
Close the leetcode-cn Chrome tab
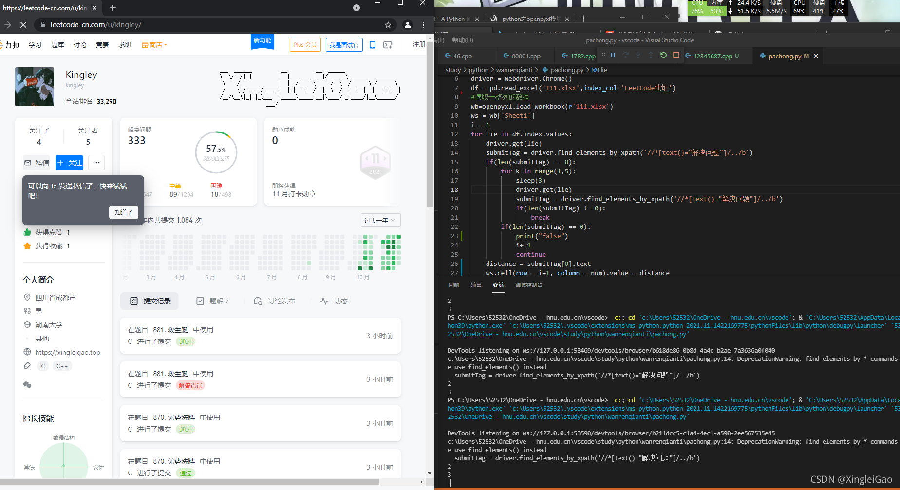point(94,8)
